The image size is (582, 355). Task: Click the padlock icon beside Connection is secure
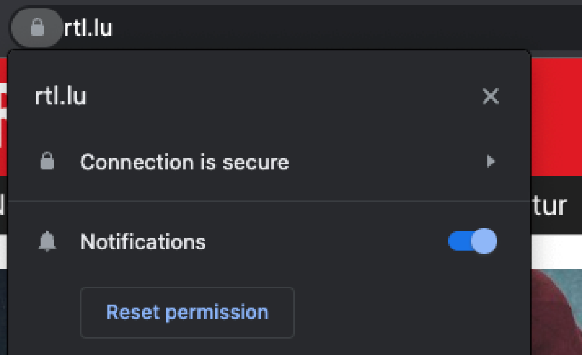47,162
